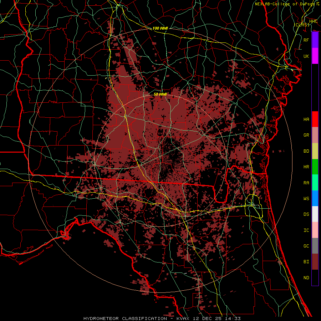Screen dimensions: 321x321
Task: Click the '50 NMI' range ring label
Action: 160,94
